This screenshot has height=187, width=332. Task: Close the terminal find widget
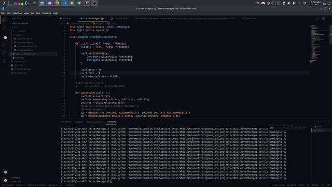(x=304, y=128)
